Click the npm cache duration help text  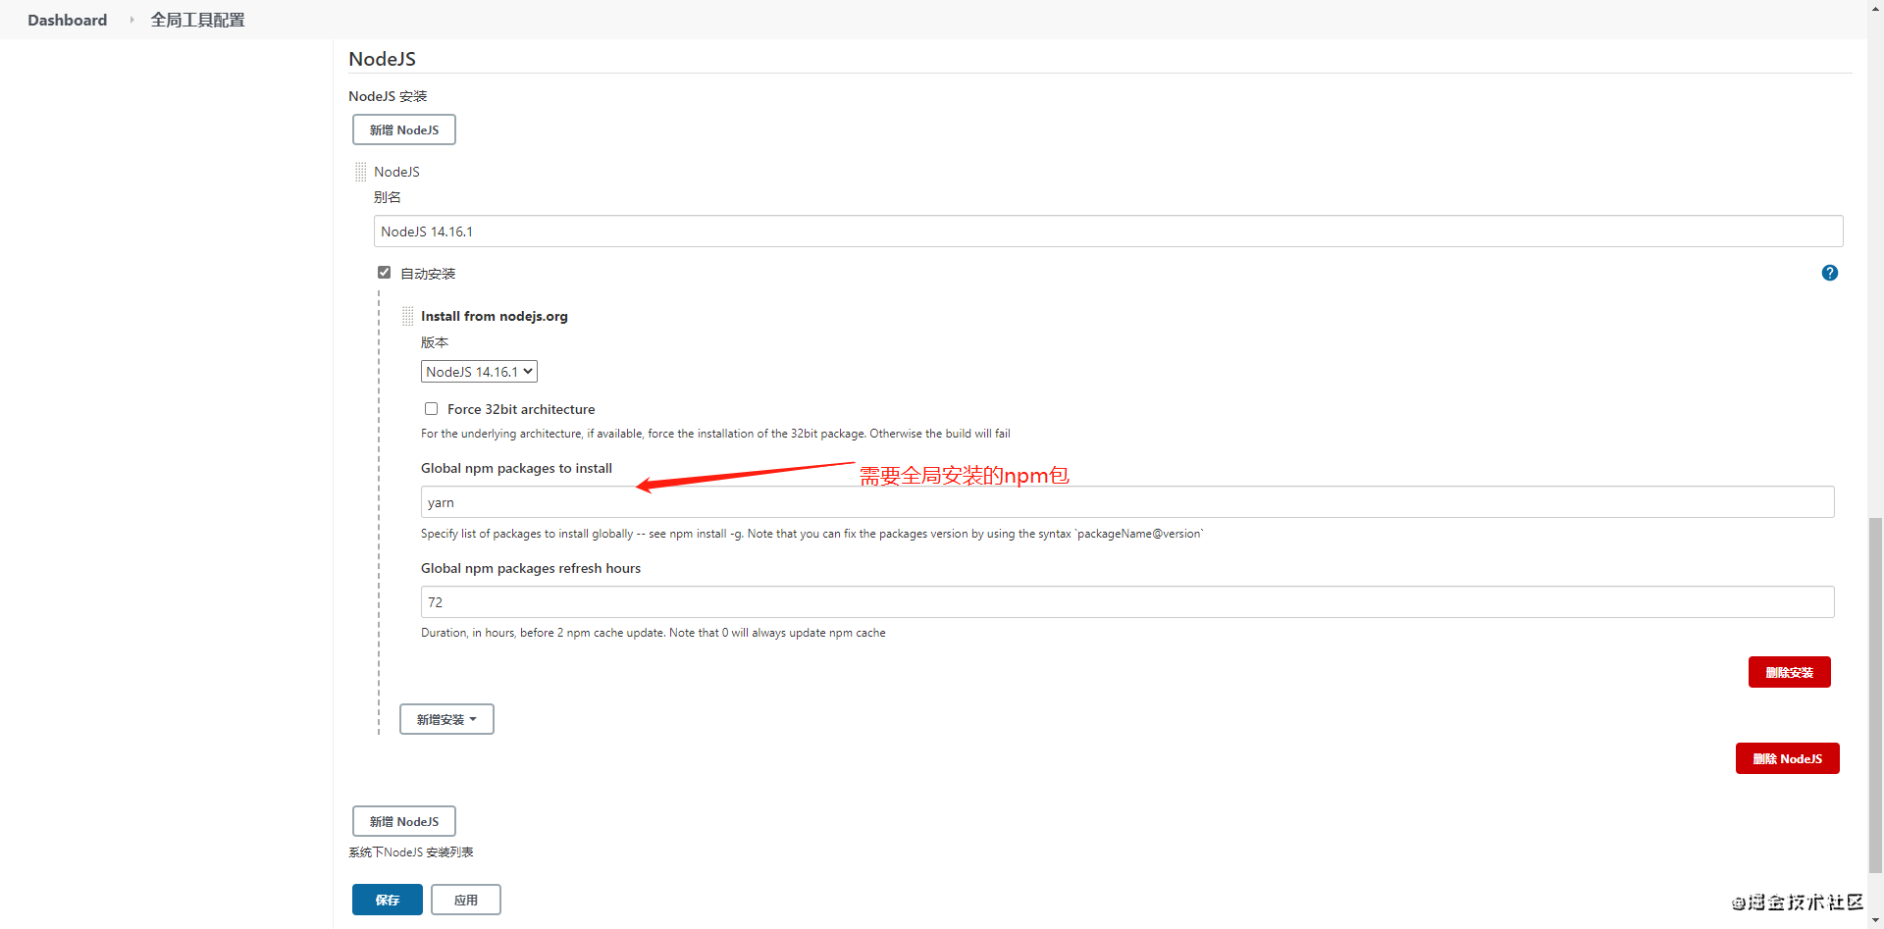pos(654,633)
